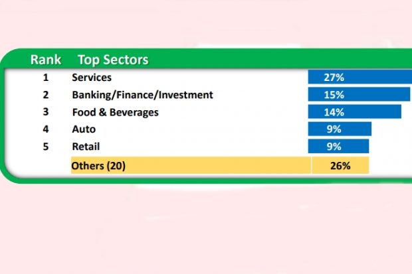The height and width of the screenshot is (274, 412).
Task: Click the Top Sectors column header
Action: pos(113,60)
